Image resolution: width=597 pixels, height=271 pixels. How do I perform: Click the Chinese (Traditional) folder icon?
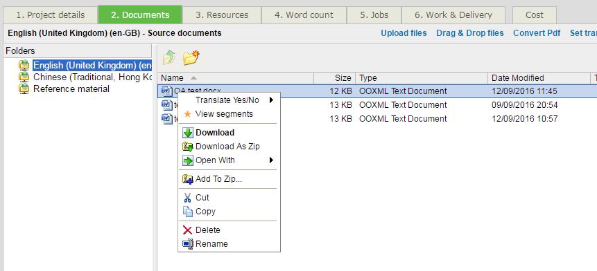[24, 77]
